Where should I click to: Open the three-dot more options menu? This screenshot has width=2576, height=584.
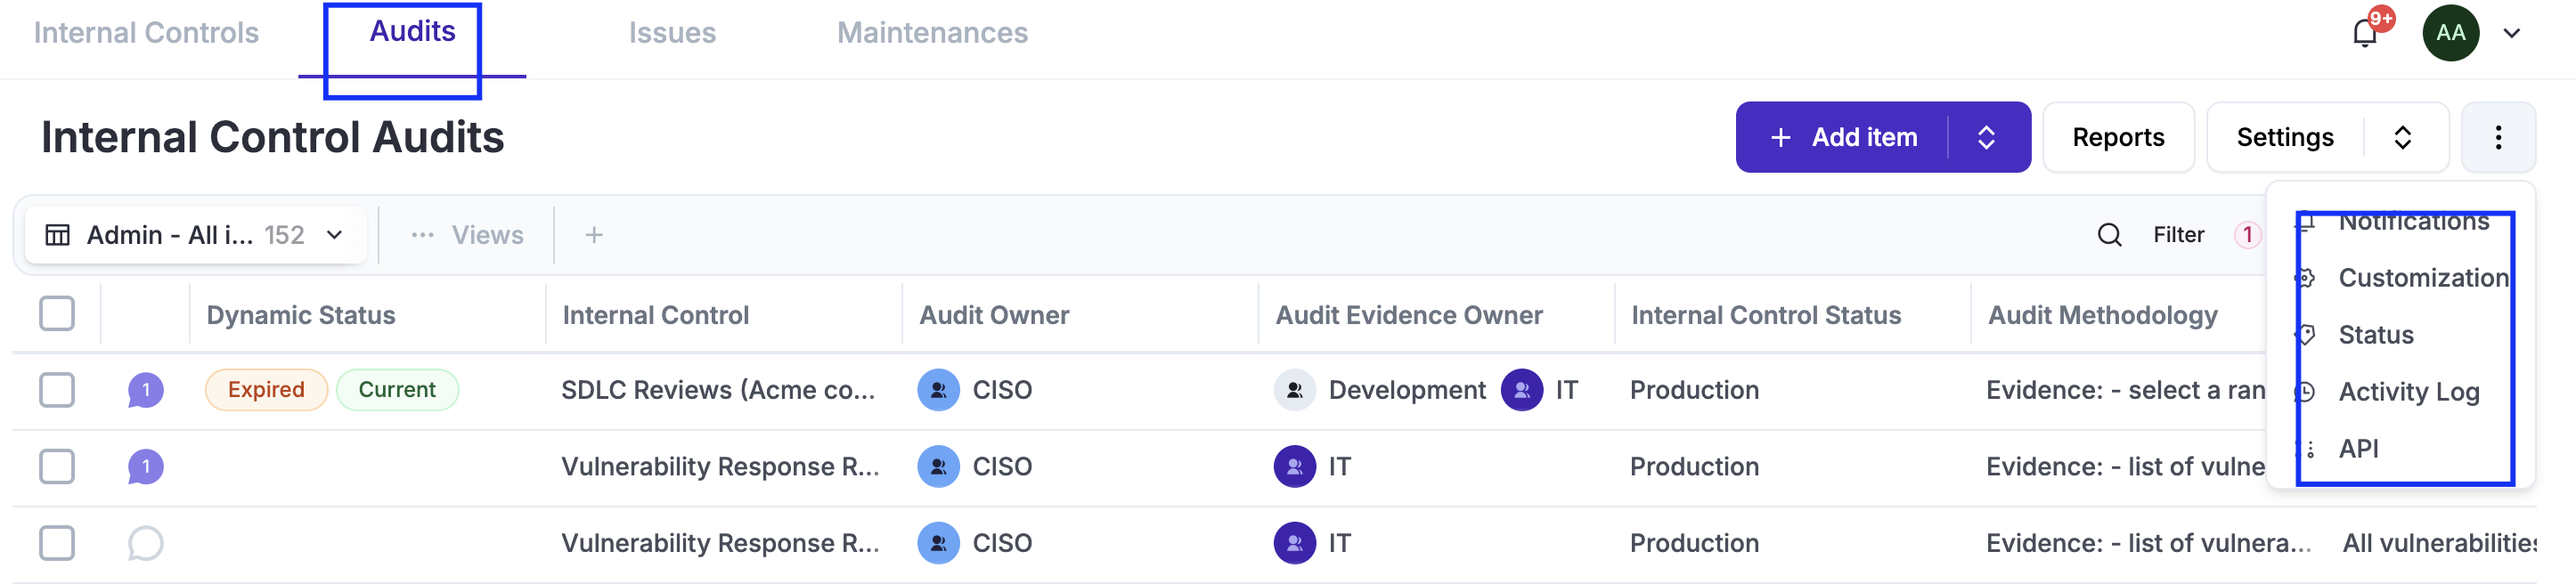(x=2497, y=137)
